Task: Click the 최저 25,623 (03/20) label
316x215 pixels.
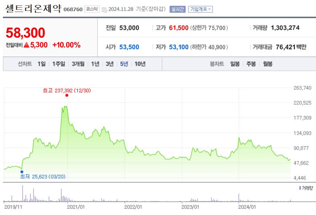Action: click(x=43, y=177)
